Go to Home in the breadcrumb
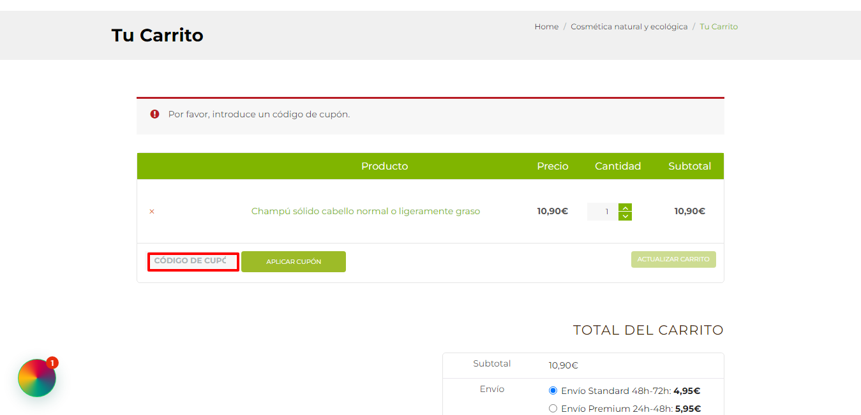This screenshot has height=415, width=861. pyautogui.click(x=546, y=27)
